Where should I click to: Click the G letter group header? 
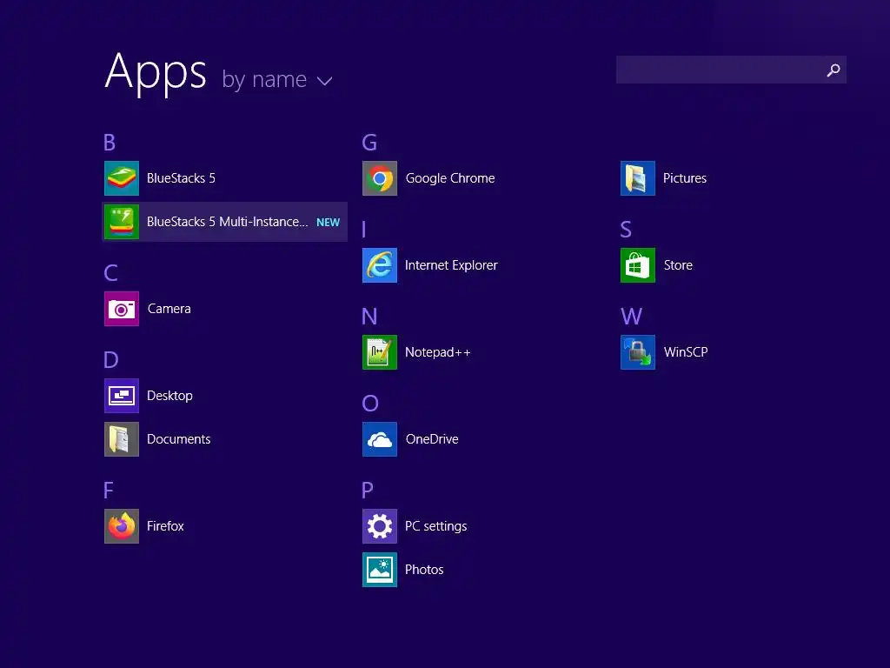(x=369, y=143)
